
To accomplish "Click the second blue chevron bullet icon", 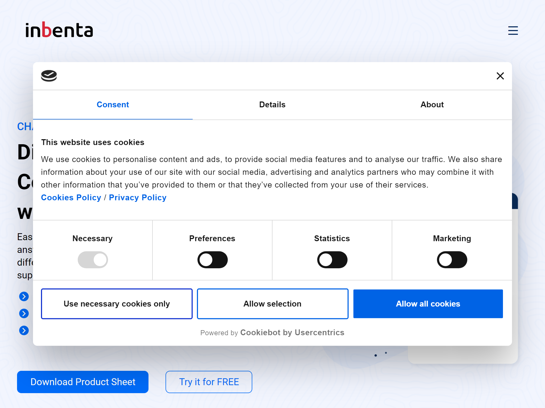I will [x=24, y=313].
